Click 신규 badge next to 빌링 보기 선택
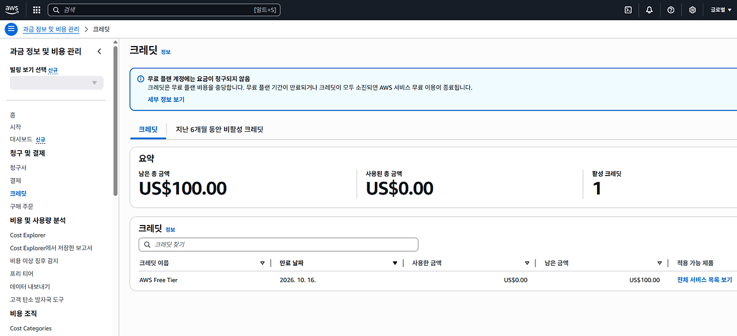Screen dimensions: 737x336 52,70
